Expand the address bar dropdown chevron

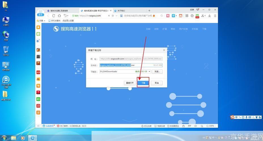tap(116, 16)
